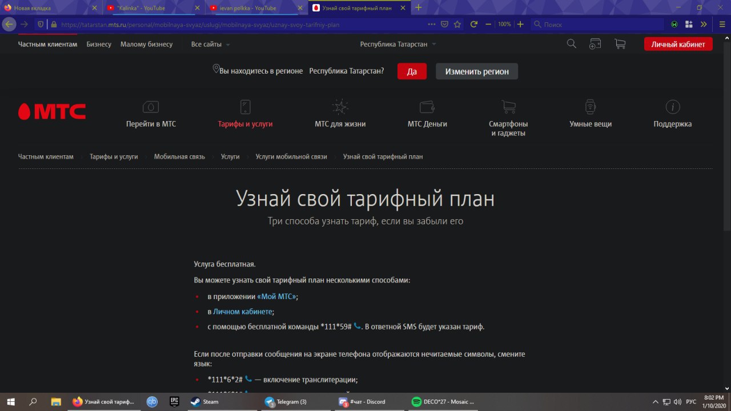Viewport: 731px width, 411px height.
Task: Switch to the ievan polkka - YouTube tab
Action: pyautogui.click(x=256, y=8)
